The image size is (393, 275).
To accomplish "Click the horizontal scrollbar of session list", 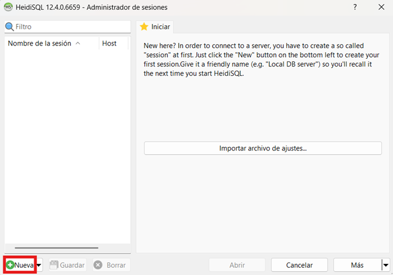I will (x=56, y=248).
